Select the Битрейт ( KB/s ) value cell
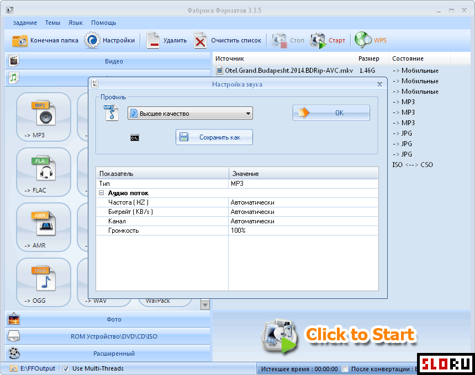475x375 pixels. pos(303,212)
